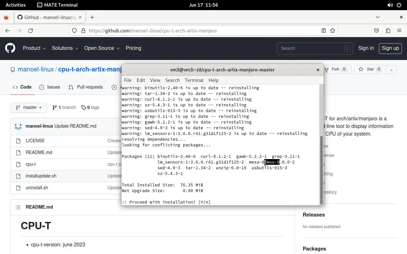Open the master branch selector dropdown

click(x=29, y=108)
